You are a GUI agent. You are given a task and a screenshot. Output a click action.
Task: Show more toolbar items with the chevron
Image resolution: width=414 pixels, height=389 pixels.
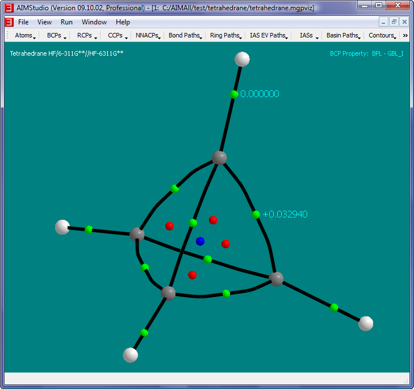tap(405, 35)
